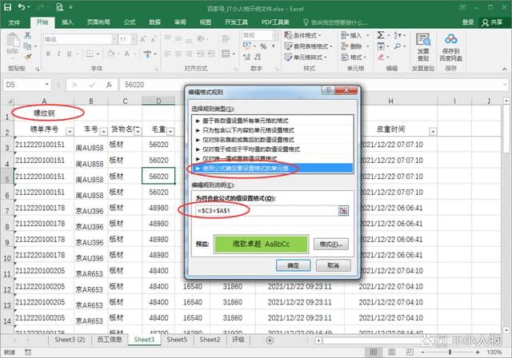The width and height of the screenshot is (512, 358).
Task: Switch to the Sheet5 worksheet tab
Action: coord(177,340)
